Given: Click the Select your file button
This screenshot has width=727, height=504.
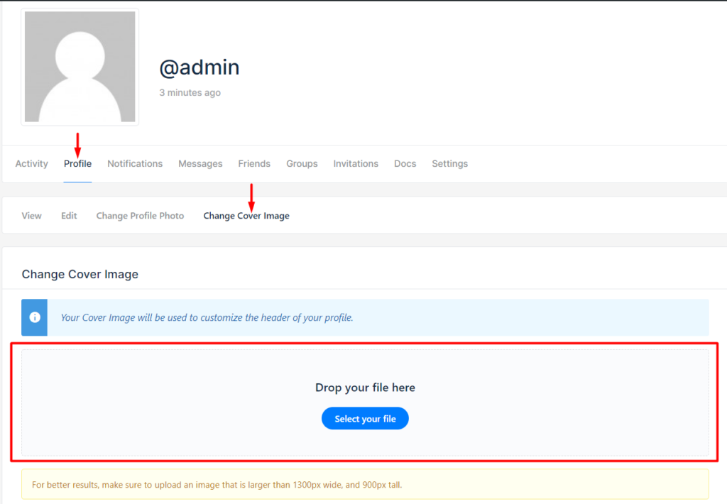Looking at the screenshot, I should click(x=365, y=418).
